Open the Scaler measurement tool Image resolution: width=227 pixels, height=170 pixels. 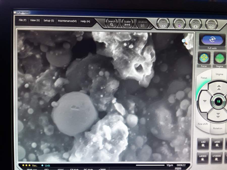(x=127, y=23)
